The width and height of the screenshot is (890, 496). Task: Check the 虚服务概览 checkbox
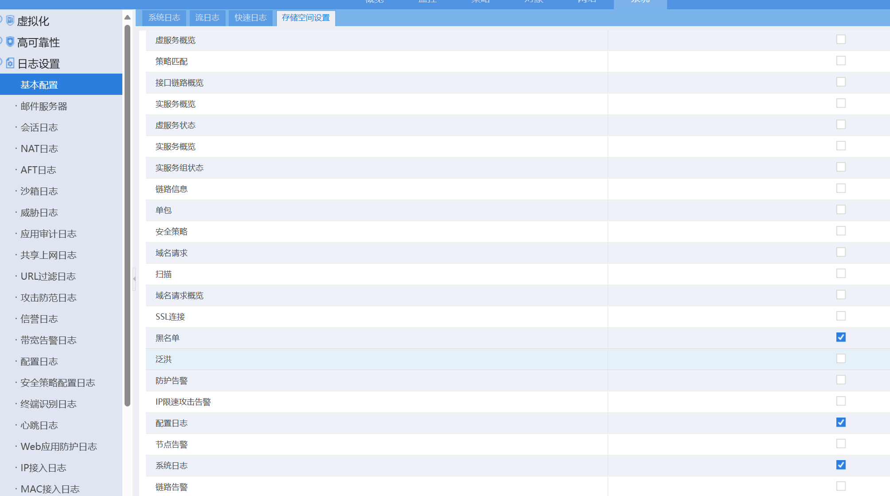click(841, 39)
